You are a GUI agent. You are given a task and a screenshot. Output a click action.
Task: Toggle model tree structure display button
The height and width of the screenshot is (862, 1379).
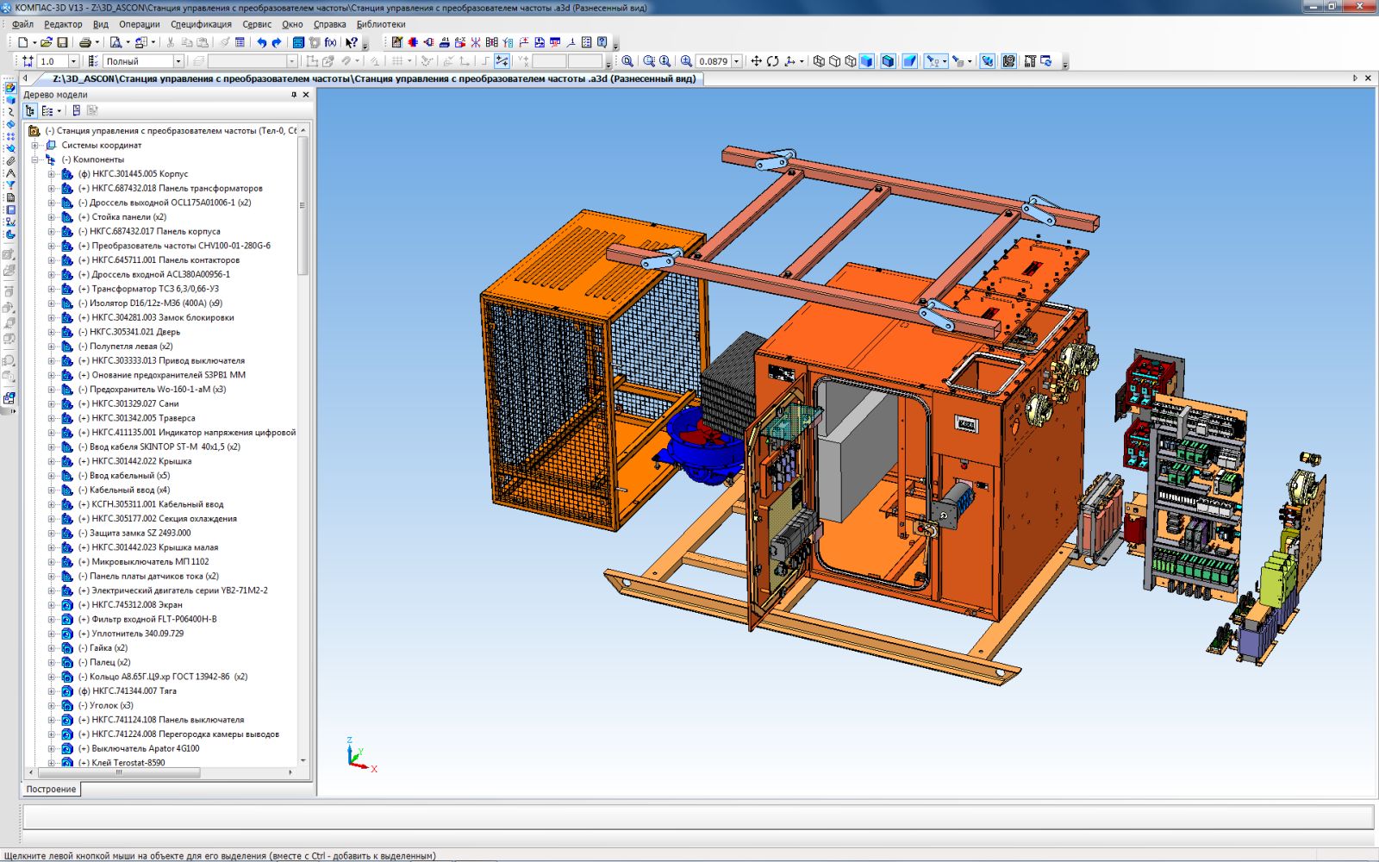(30, 110)
